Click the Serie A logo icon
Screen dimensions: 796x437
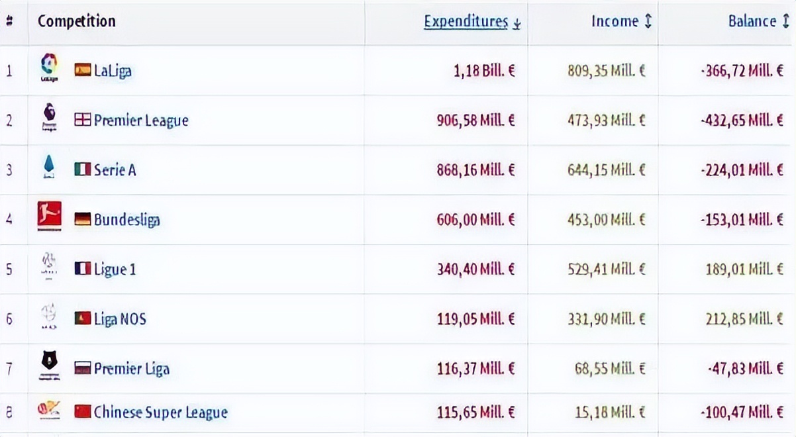[49, 168]
